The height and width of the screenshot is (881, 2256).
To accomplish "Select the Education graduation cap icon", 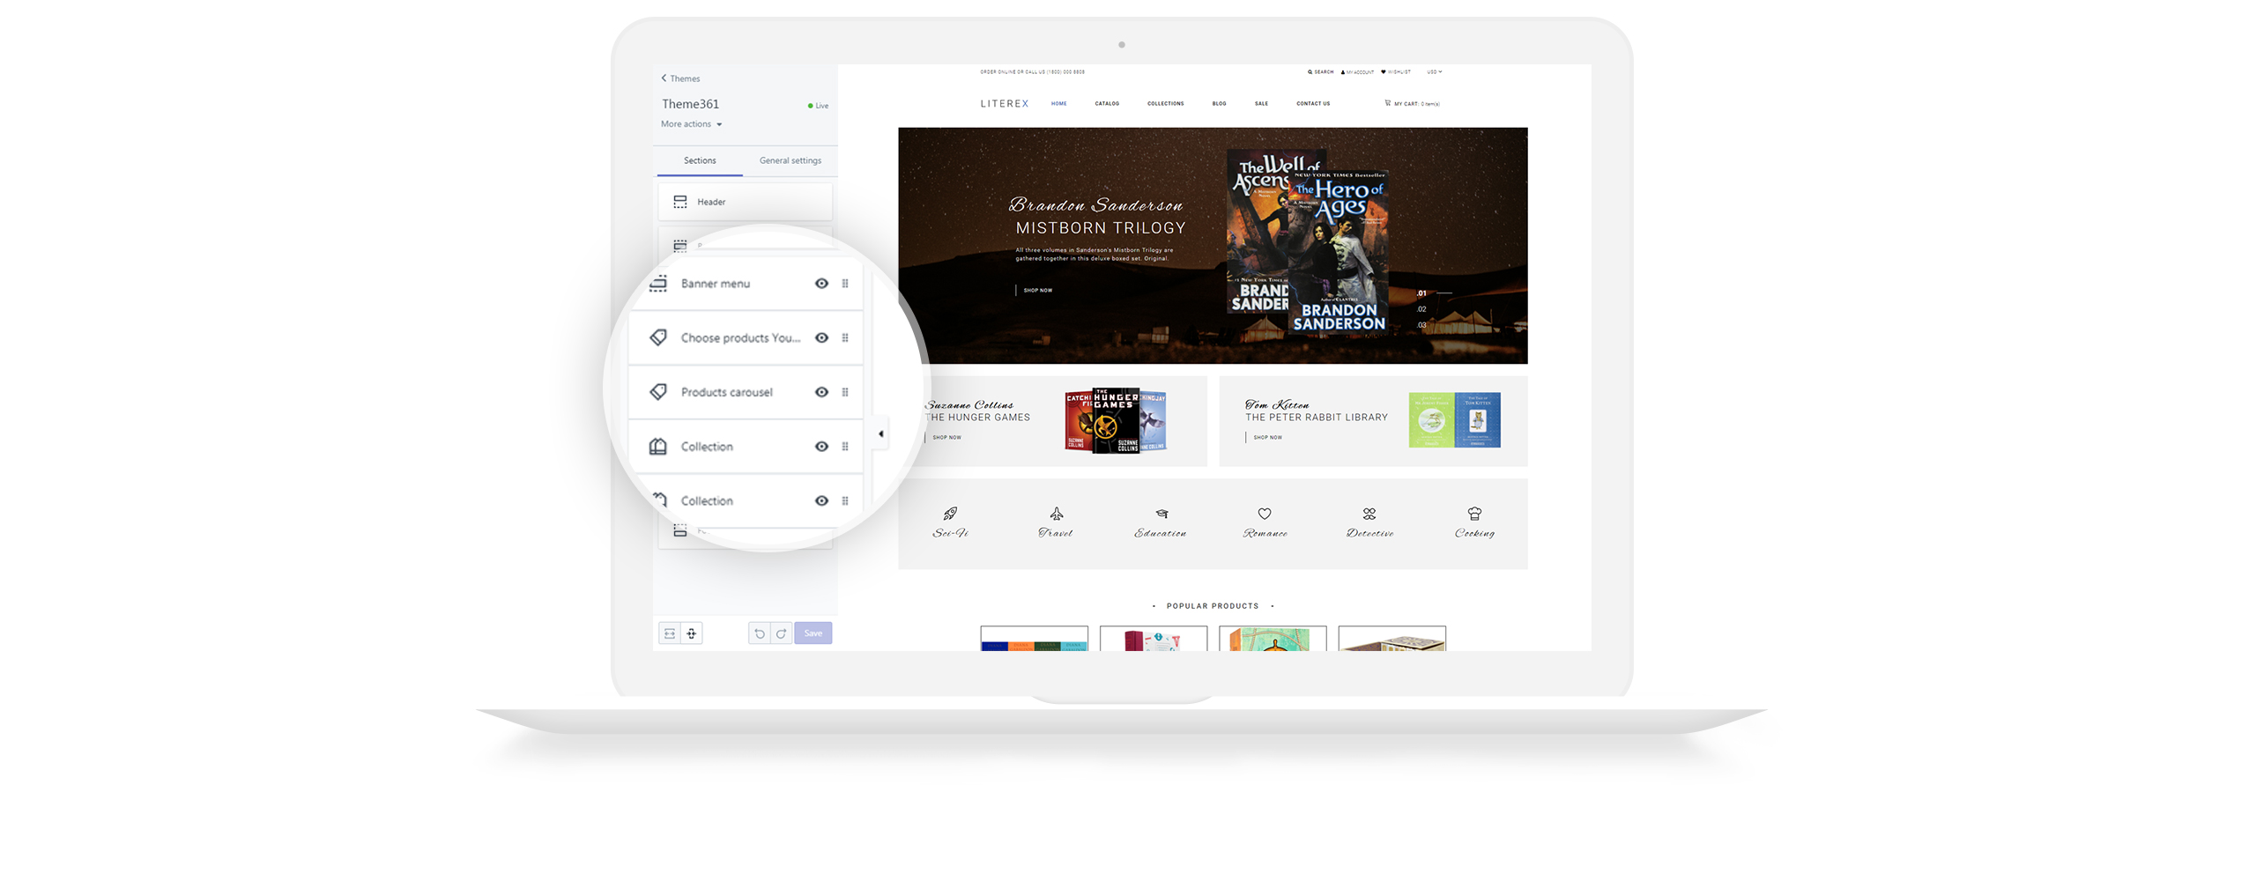I will 1161,514.
